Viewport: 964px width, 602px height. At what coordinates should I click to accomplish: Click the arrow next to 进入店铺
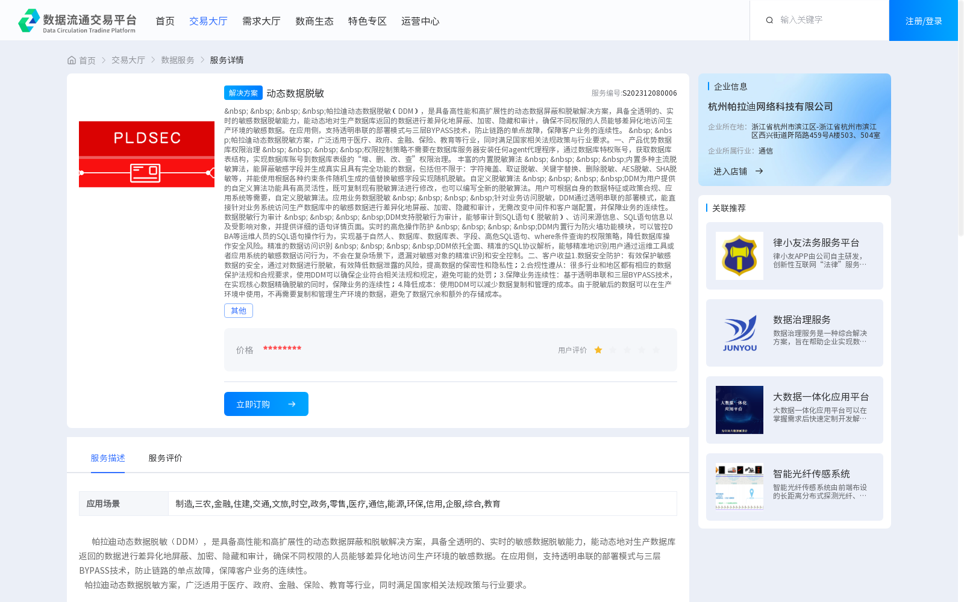coord(759,171)
